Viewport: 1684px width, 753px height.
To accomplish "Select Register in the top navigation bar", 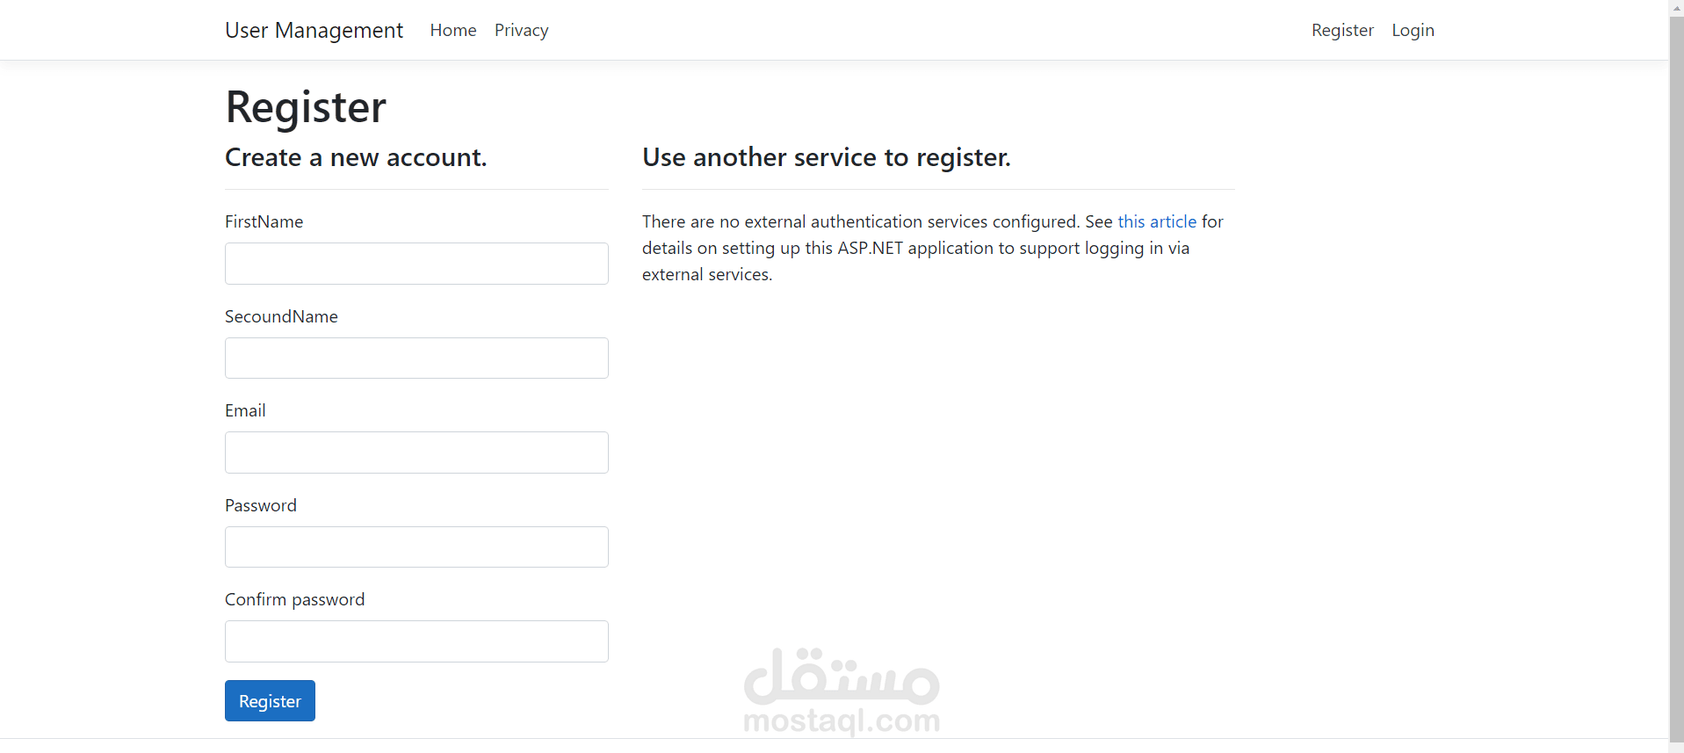I will [1342, 30].
